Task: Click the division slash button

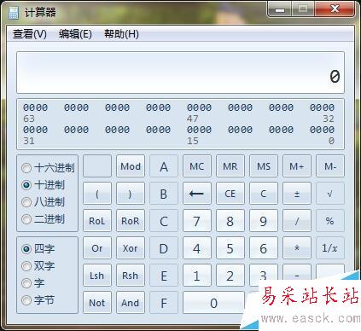Action: (x=297, y=221)
